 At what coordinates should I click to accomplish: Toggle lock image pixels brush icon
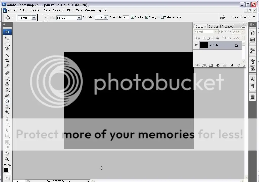[209, 38]
